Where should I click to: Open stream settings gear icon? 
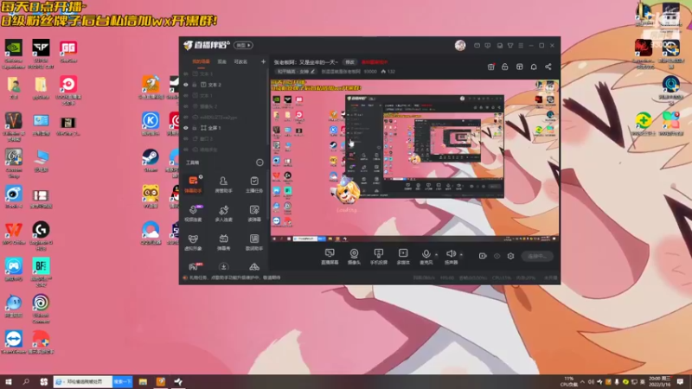[x=510, y=256]
